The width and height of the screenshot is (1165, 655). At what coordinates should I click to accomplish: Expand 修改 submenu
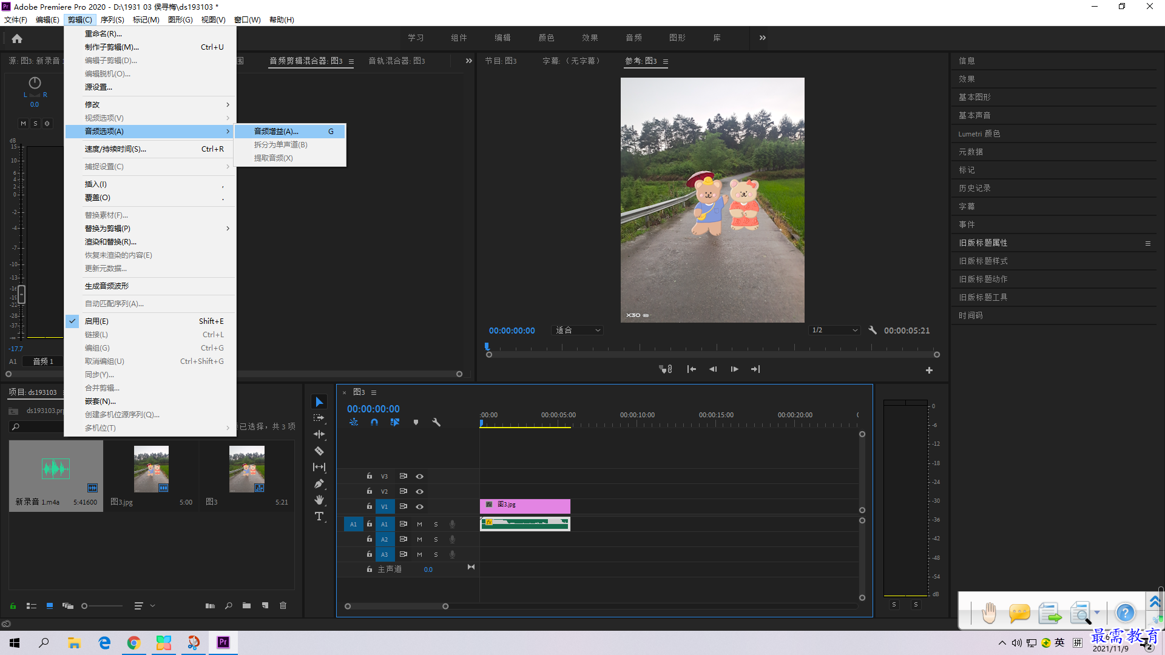[150, 104]
